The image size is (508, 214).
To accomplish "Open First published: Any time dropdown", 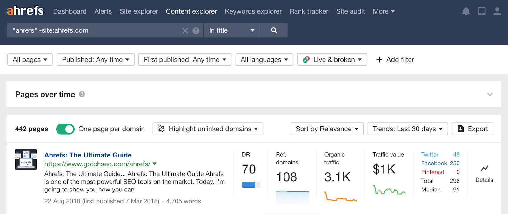I will pos(185,59).
